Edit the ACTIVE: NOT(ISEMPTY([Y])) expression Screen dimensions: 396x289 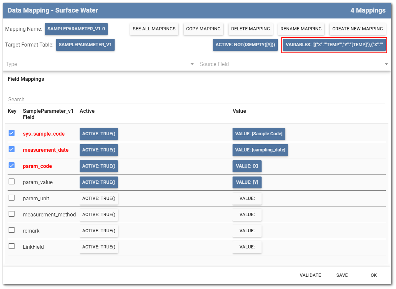click(x=245, y=45)
